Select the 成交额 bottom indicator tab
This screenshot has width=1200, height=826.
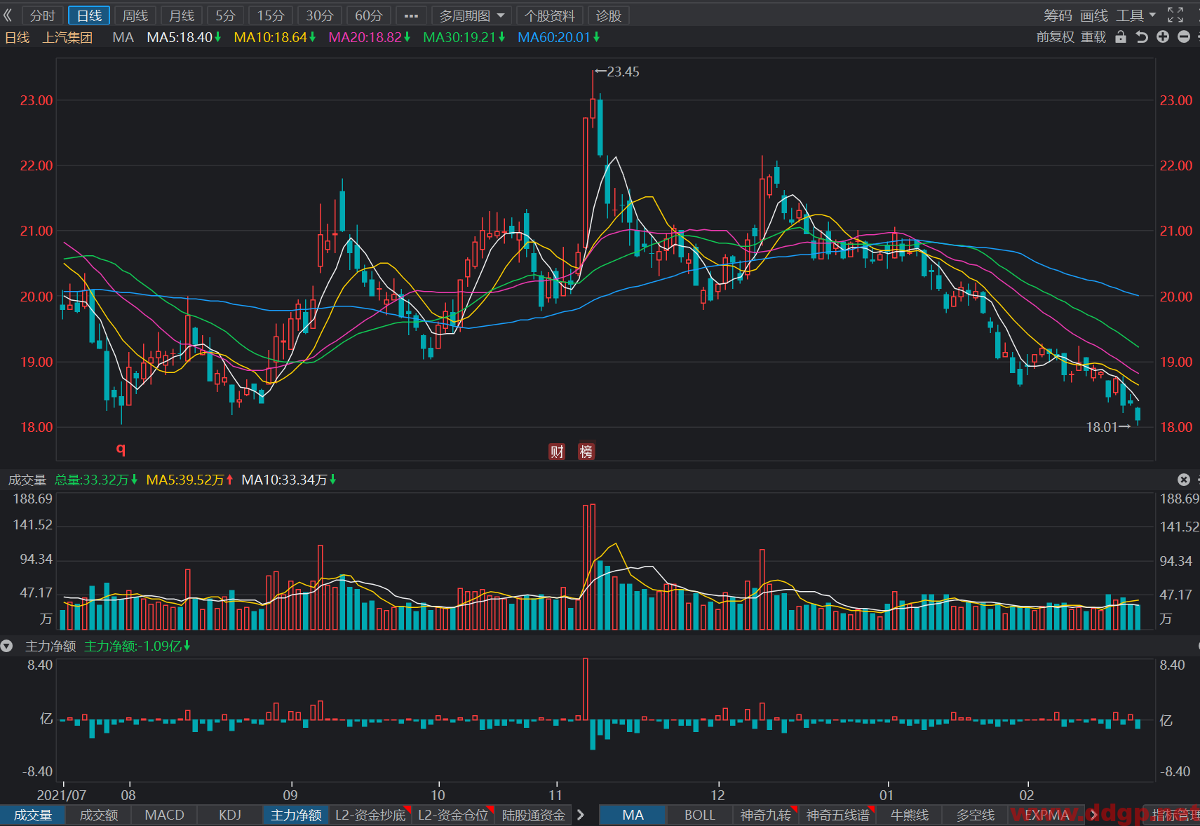[x=99, y=815]
